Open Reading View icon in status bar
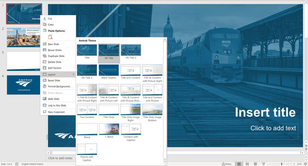 (x=255, y=164)
